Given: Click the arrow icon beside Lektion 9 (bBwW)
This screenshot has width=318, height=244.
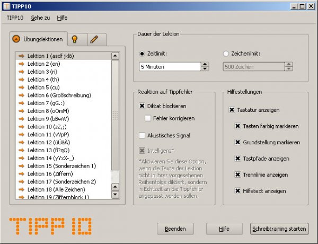Looking at the screenshot, I should coord(22,119).
